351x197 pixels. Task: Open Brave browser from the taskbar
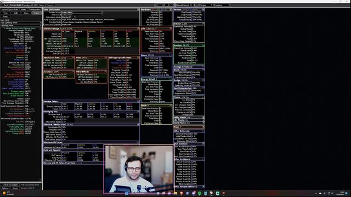pos(182,193)
